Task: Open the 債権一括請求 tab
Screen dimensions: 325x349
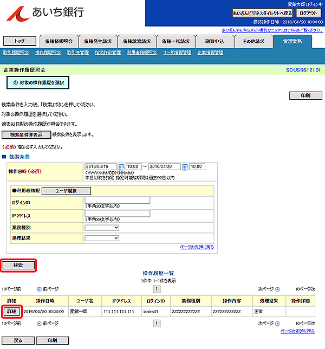Action: coord(175,41)
